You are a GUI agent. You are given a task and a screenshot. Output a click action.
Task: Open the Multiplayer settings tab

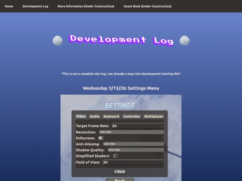click(154, 116)
